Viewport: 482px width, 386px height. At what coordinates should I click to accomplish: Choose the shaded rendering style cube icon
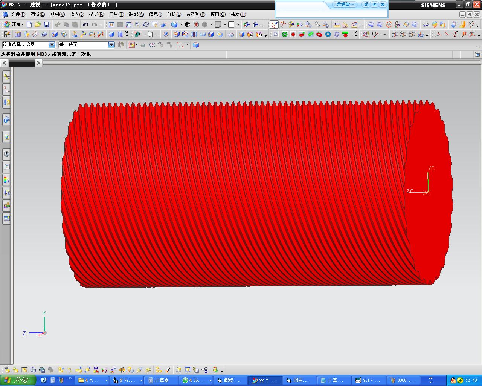tap(174, 25)
